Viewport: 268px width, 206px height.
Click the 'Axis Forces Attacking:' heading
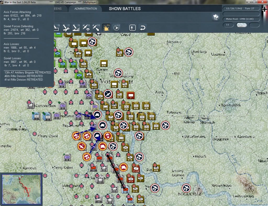18,12
